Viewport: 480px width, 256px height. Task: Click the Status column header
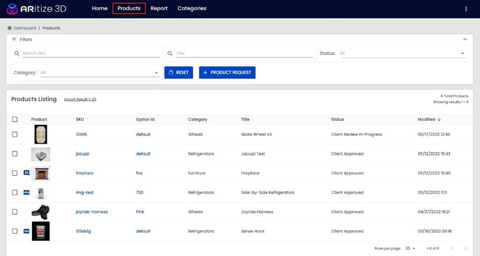(x=338, y=119)
